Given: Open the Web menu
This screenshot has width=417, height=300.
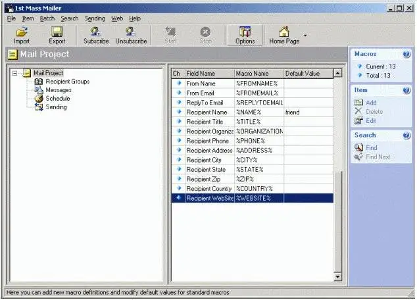Looking at the screenshot, I should click(117, 18).
